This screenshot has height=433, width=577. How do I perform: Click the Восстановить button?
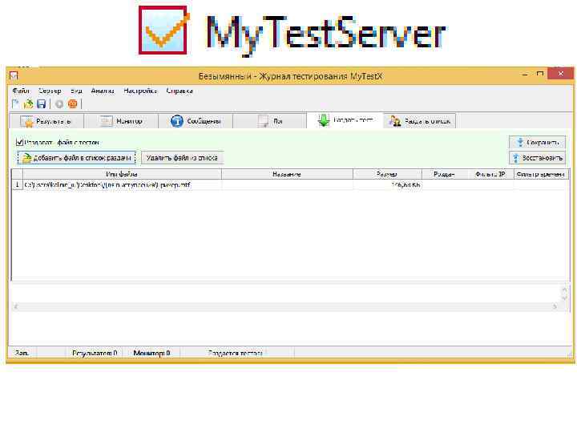pyautogui.click(x=537, y=158)
